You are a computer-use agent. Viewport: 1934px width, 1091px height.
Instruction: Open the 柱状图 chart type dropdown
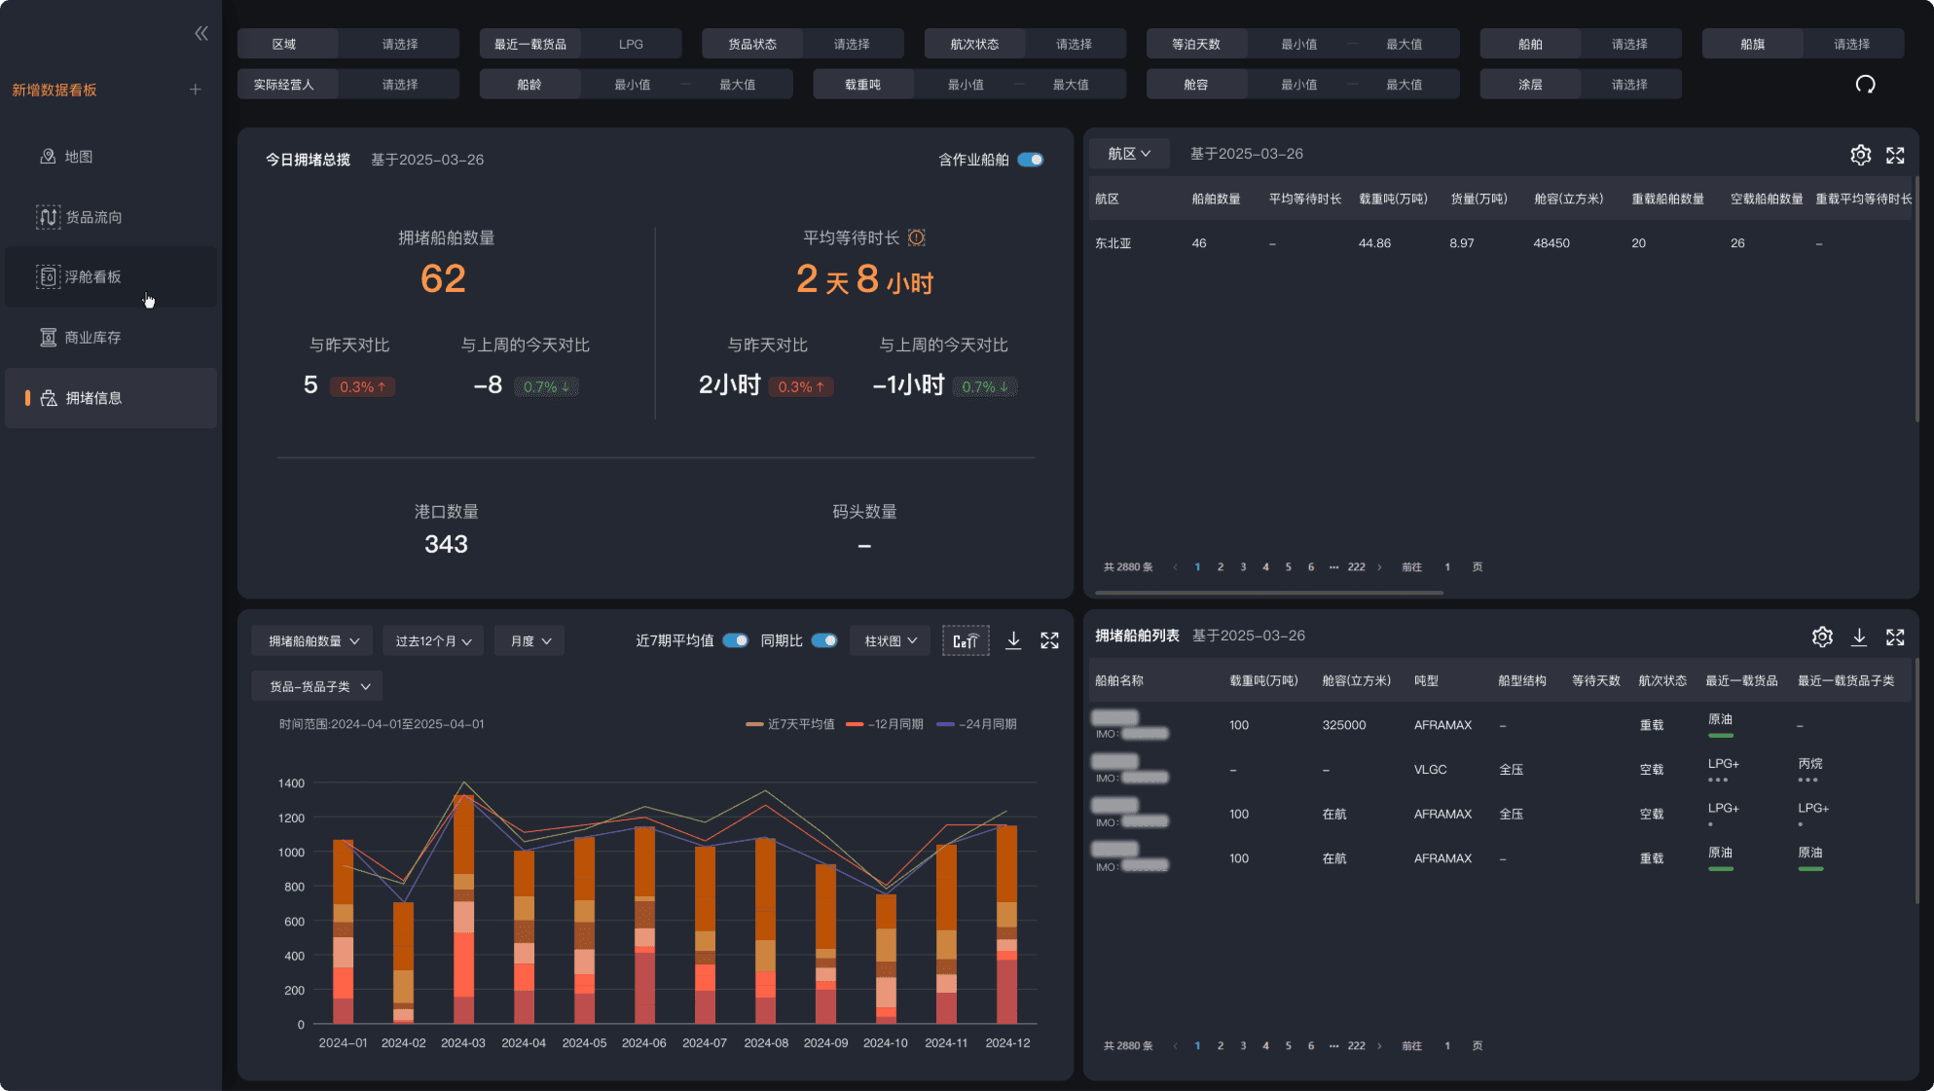[890, 641]
